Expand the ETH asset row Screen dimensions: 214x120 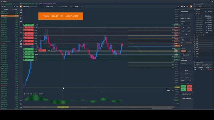pyautogui.click(x=195, y=45)
